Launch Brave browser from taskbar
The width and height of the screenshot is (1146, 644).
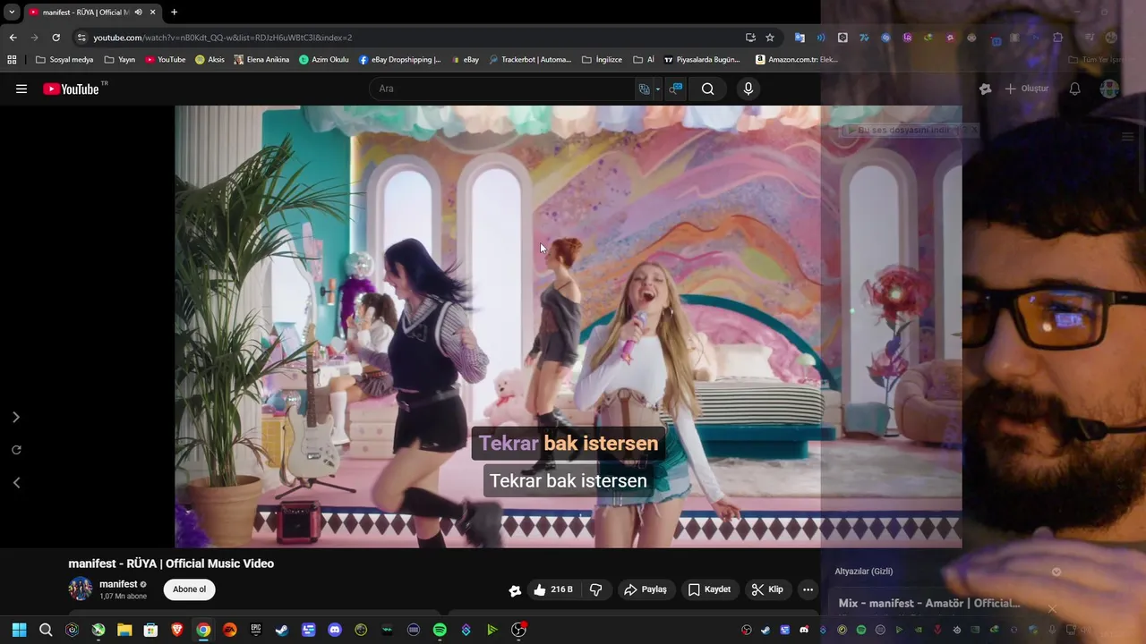(177, 630)
